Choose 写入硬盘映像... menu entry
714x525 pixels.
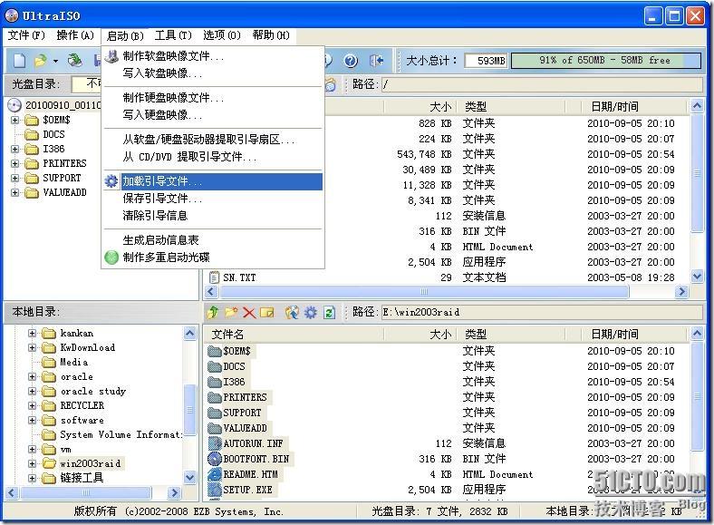click(213, 115)
